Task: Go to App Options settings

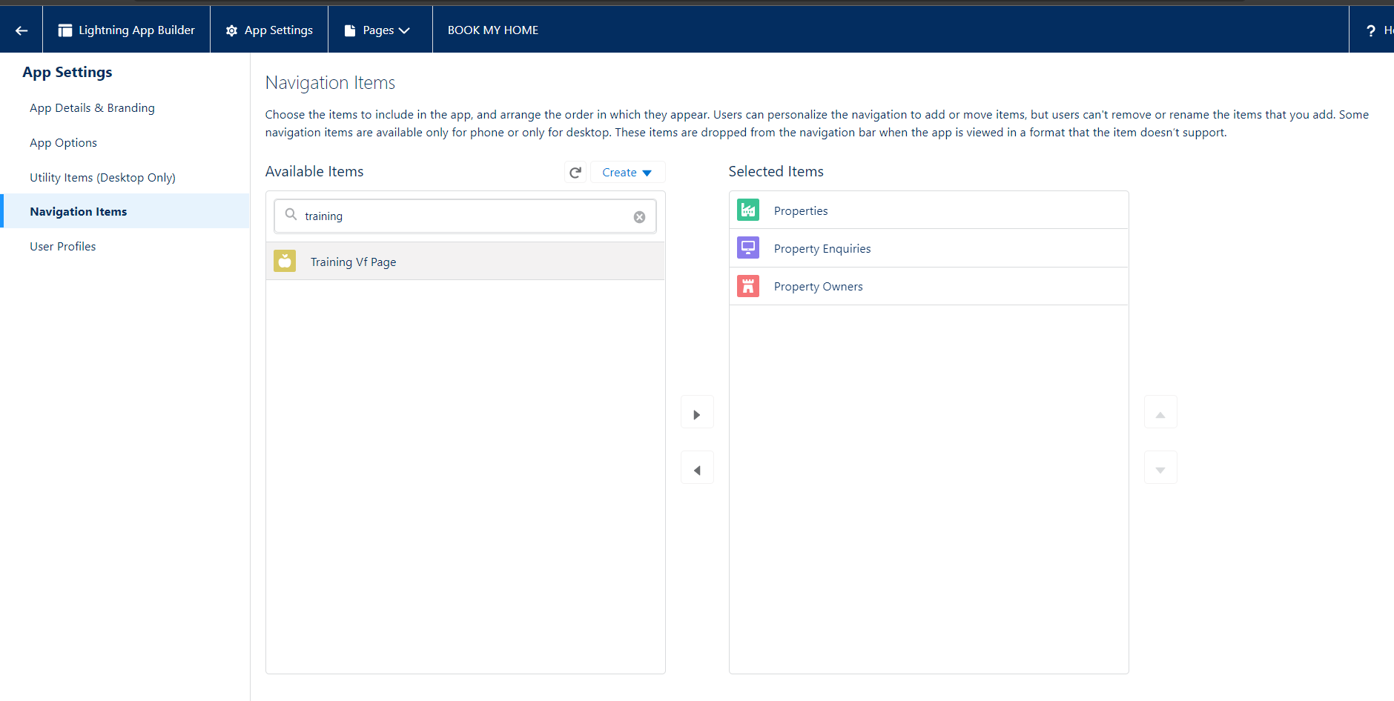Action: point(63,143)
